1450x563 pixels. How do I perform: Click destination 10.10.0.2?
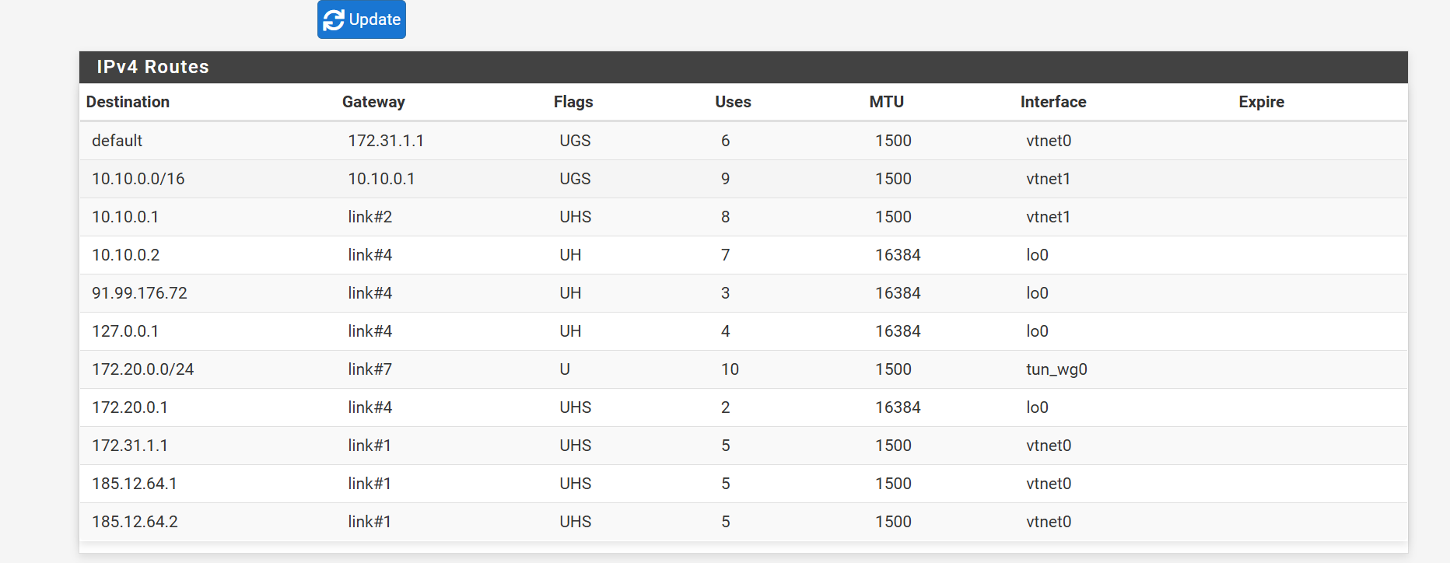(x=125, y=255)
